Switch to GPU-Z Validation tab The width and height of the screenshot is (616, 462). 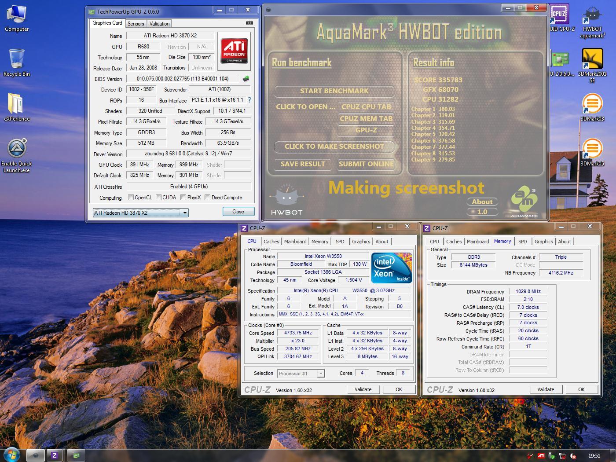coord(159,24)
